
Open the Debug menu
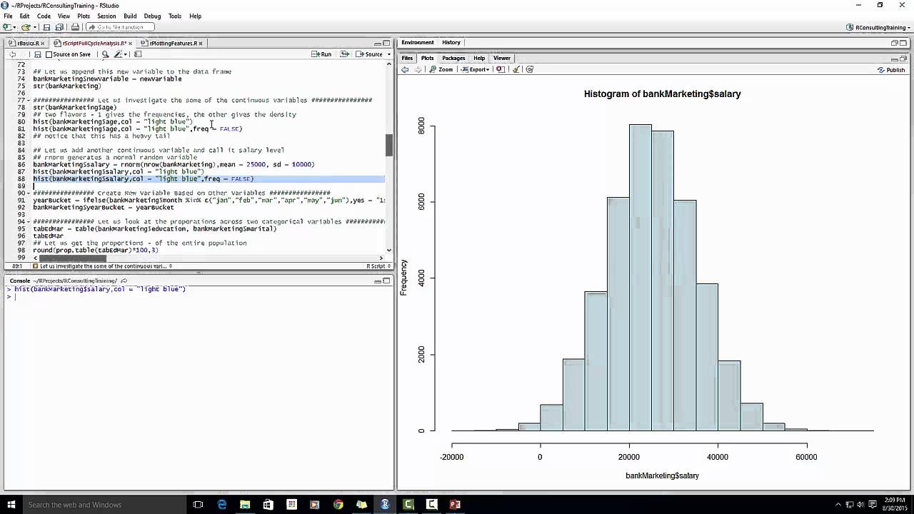(152, 16)
